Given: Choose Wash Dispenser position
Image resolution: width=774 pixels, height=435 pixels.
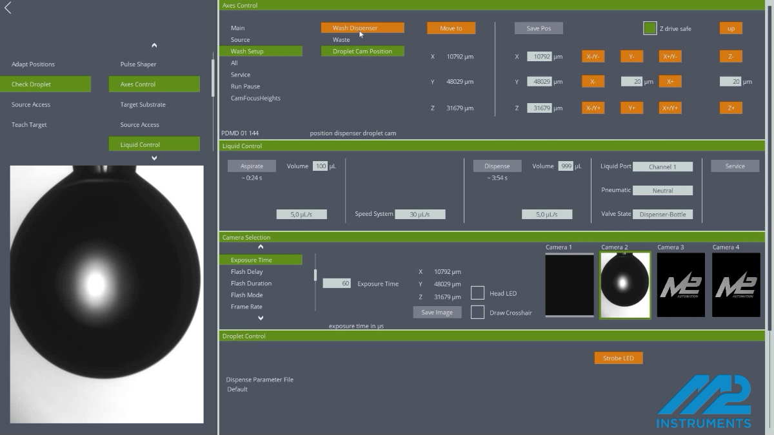Looking at the screenshot, I should point(362,28).
